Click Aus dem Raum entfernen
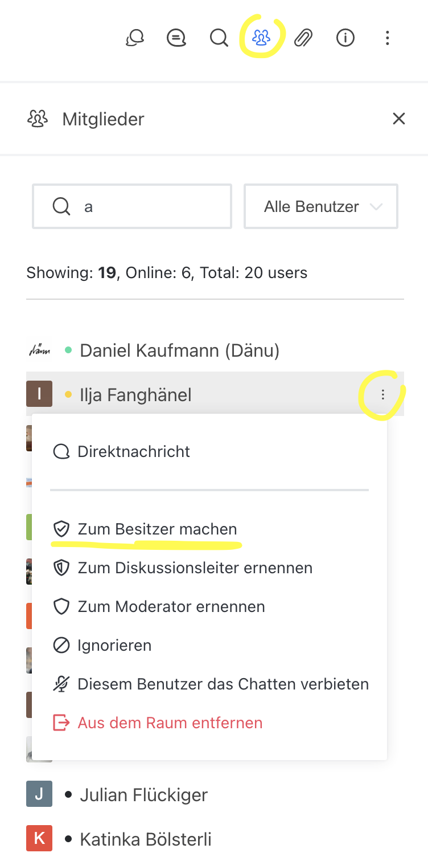The image size is (428, 865). pyautogui.click(x=170, y=723)
